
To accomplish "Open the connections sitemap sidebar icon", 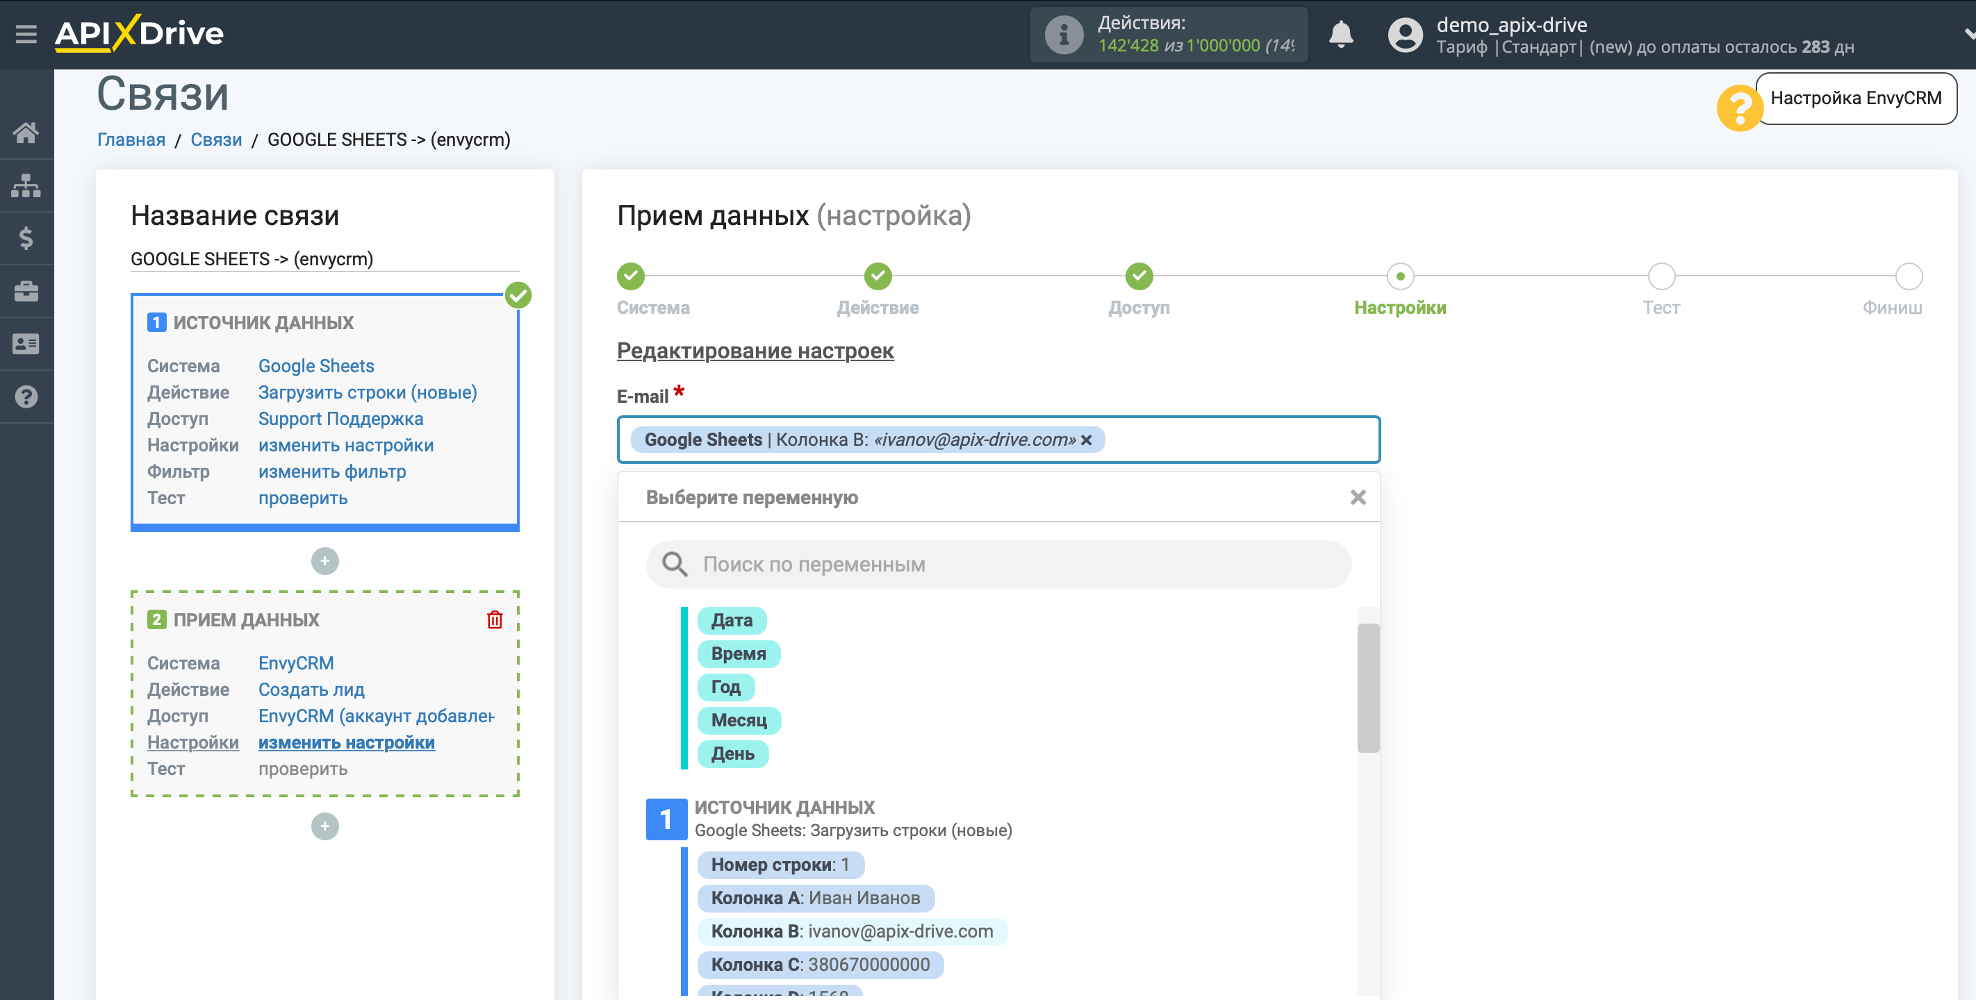I will pos(26,185).
